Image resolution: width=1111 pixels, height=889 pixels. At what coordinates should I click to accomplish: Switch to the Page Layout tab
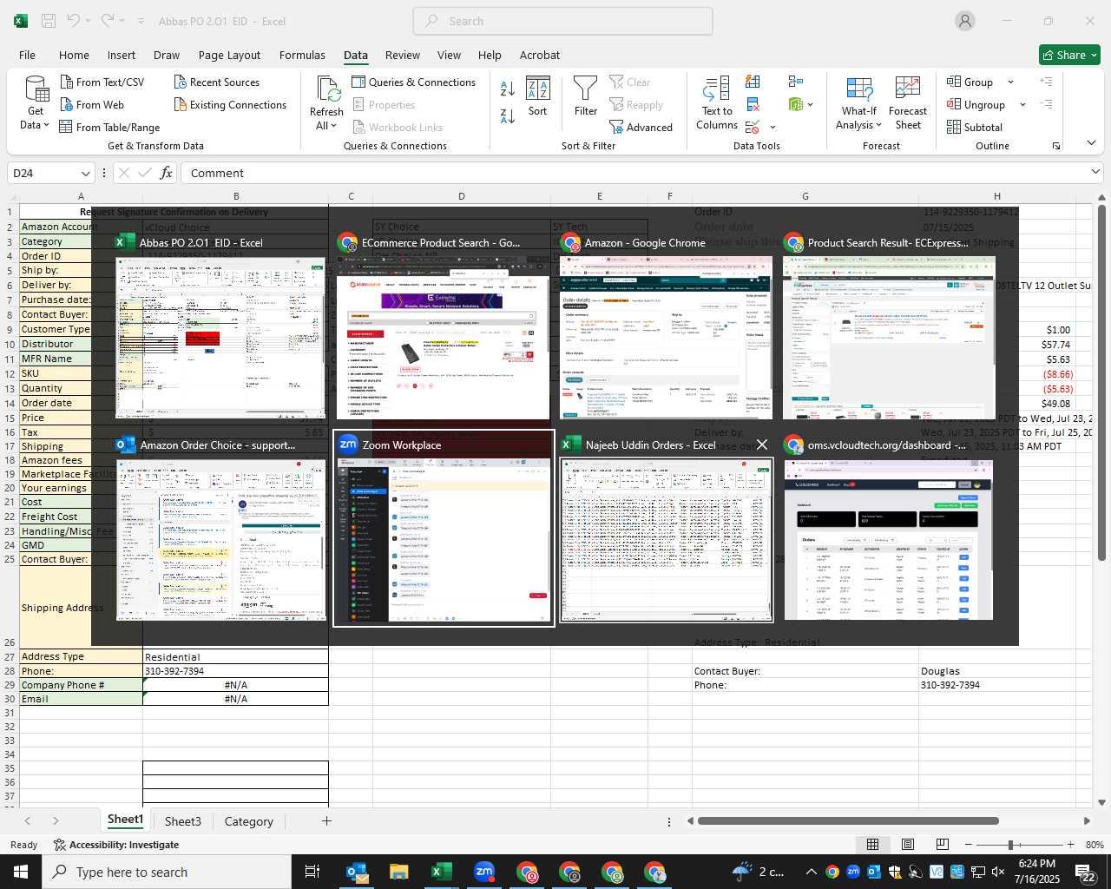pos(229,55)
